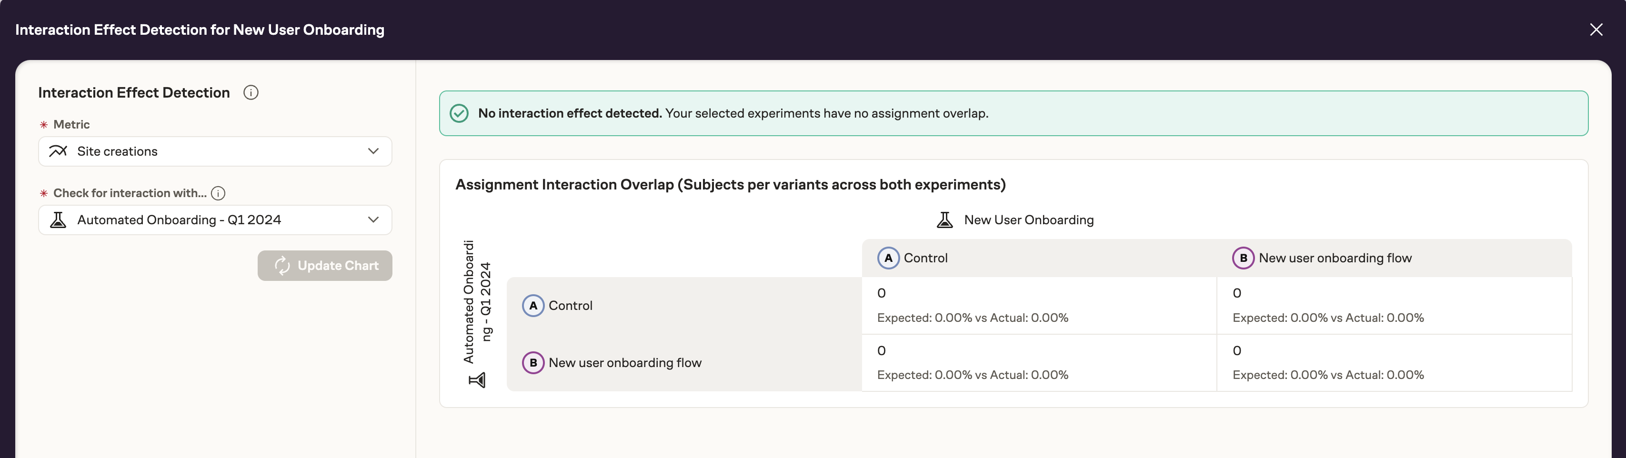Click info icon beside Interaction Effect Detection heading
Image resolution: width=1626 pixels, height=458 pixels.
(251, 93)
